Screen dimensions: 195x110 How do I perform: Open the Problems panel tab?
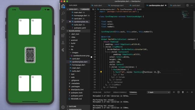[x=97, y=92]
